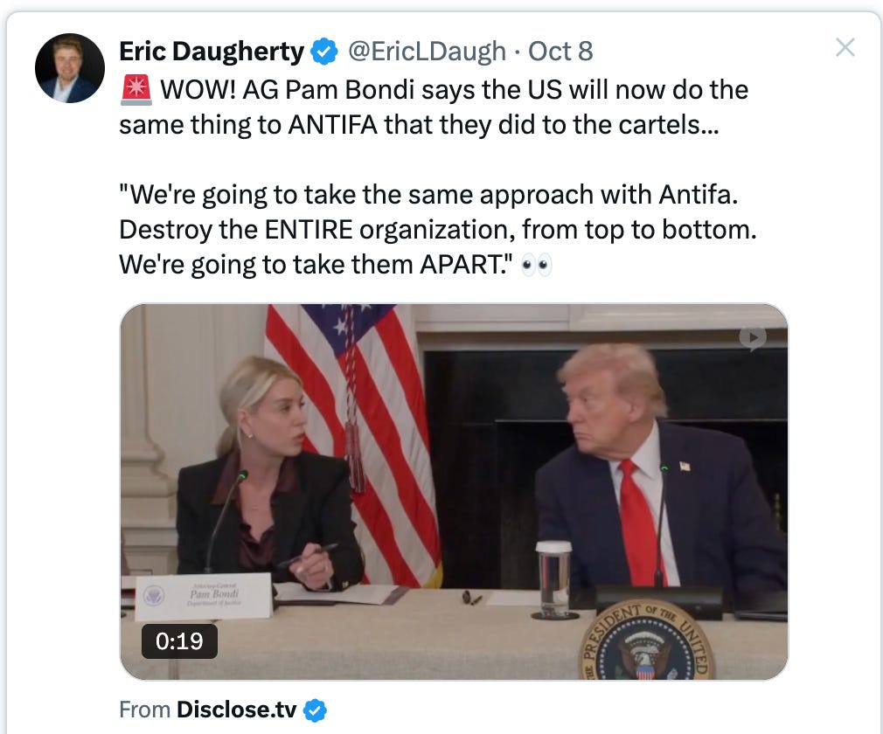Visit the Disclose.tv source link
883x734 pixels.
coord(237,710)
